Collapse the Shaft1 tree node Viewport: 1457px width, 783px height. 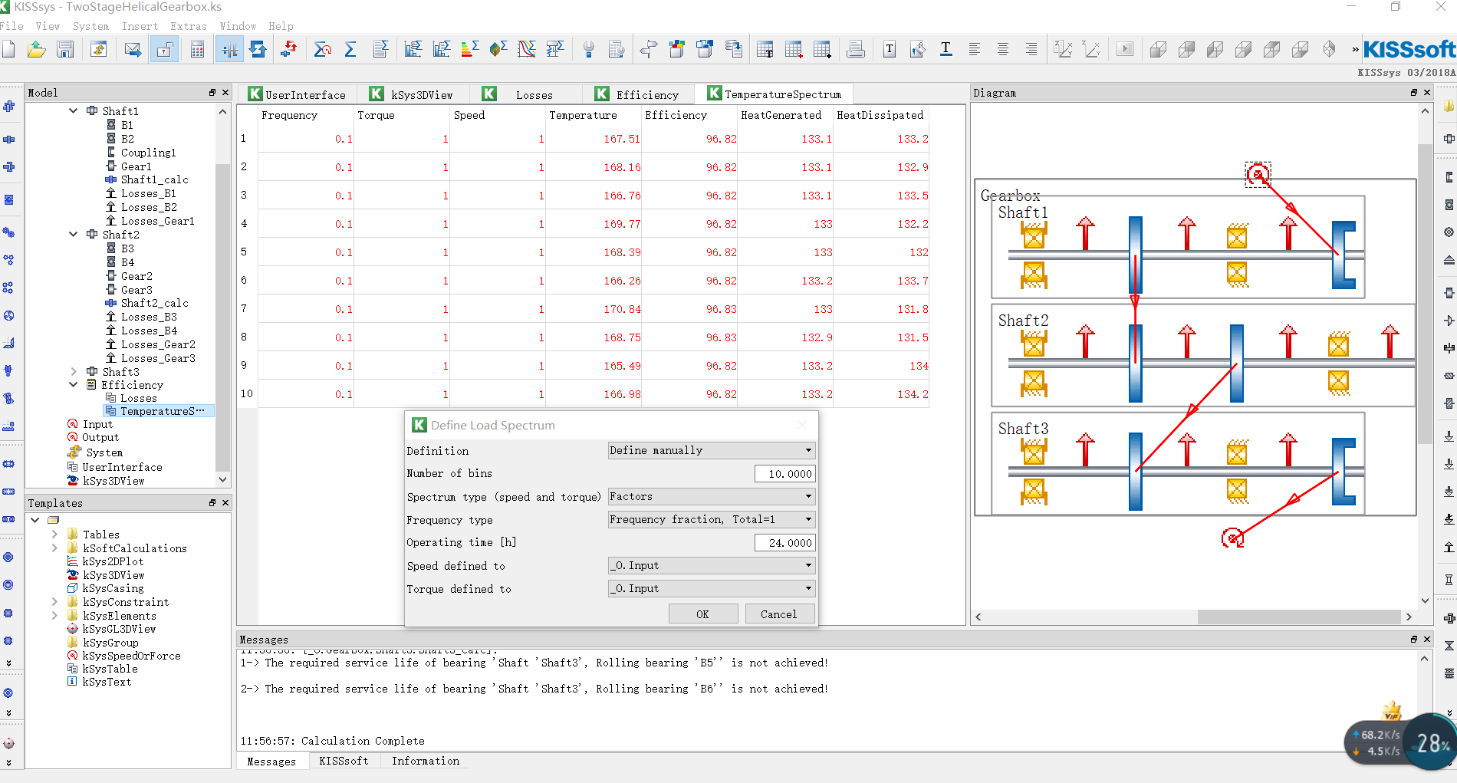tap(73, 110)
